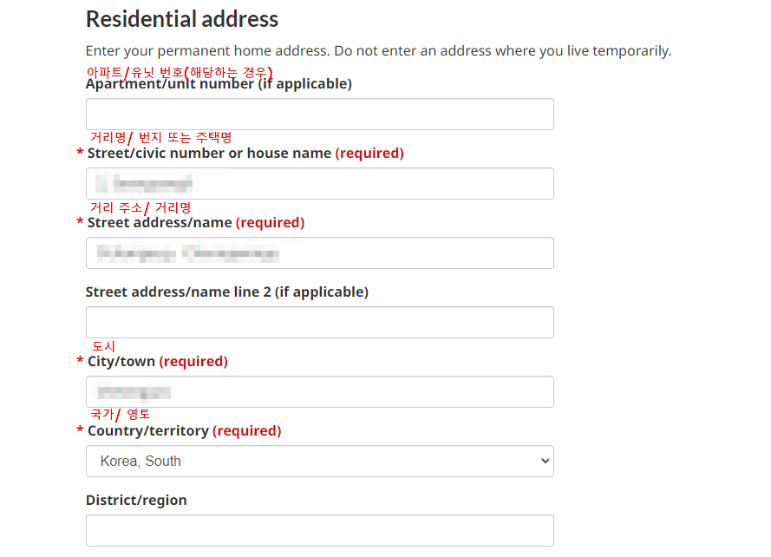Image resolution: width=771 pixels, height=557 pixels.
Task: Click the red Korean note "거리 주소/ 거리명"
Action: coord(140,207)
